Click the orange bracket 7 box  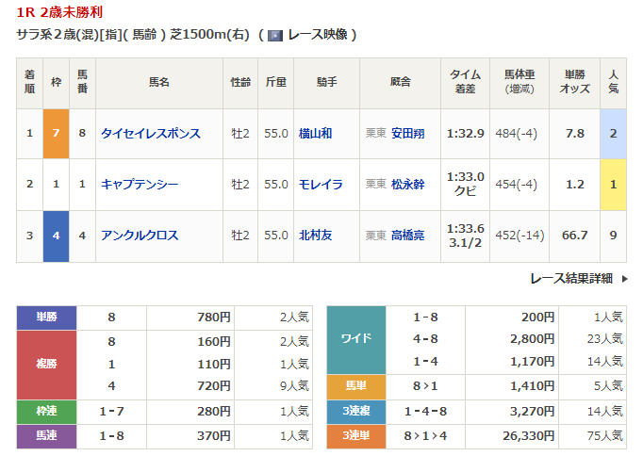point(56,134)
